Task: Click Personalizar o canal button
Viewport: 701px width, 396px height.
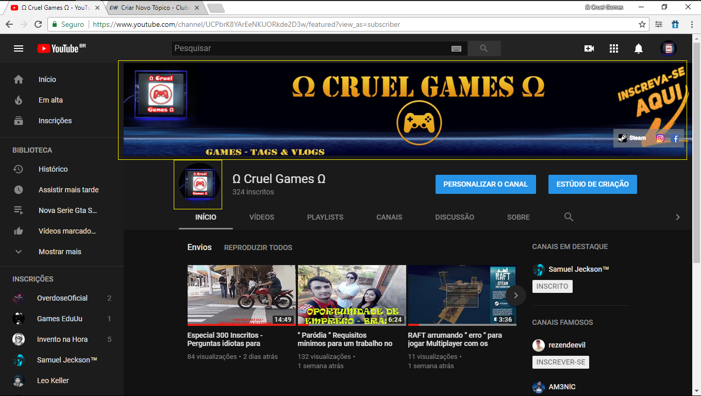Action: (486, 184)
